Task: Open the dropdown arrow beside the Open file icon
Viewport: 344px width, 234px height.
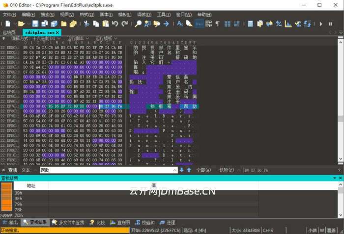Action: [x=29, y=24]
